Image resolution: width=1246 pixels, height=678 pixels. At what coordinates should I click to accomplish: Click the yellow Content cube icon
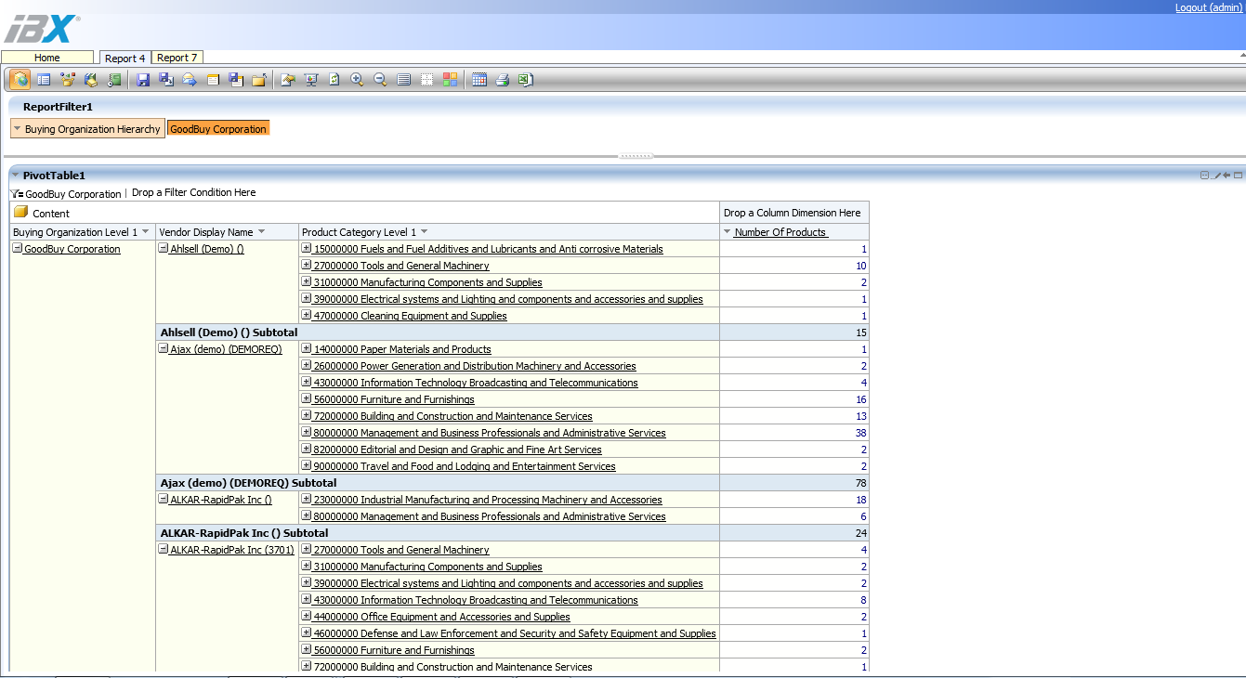click(20, 212)
